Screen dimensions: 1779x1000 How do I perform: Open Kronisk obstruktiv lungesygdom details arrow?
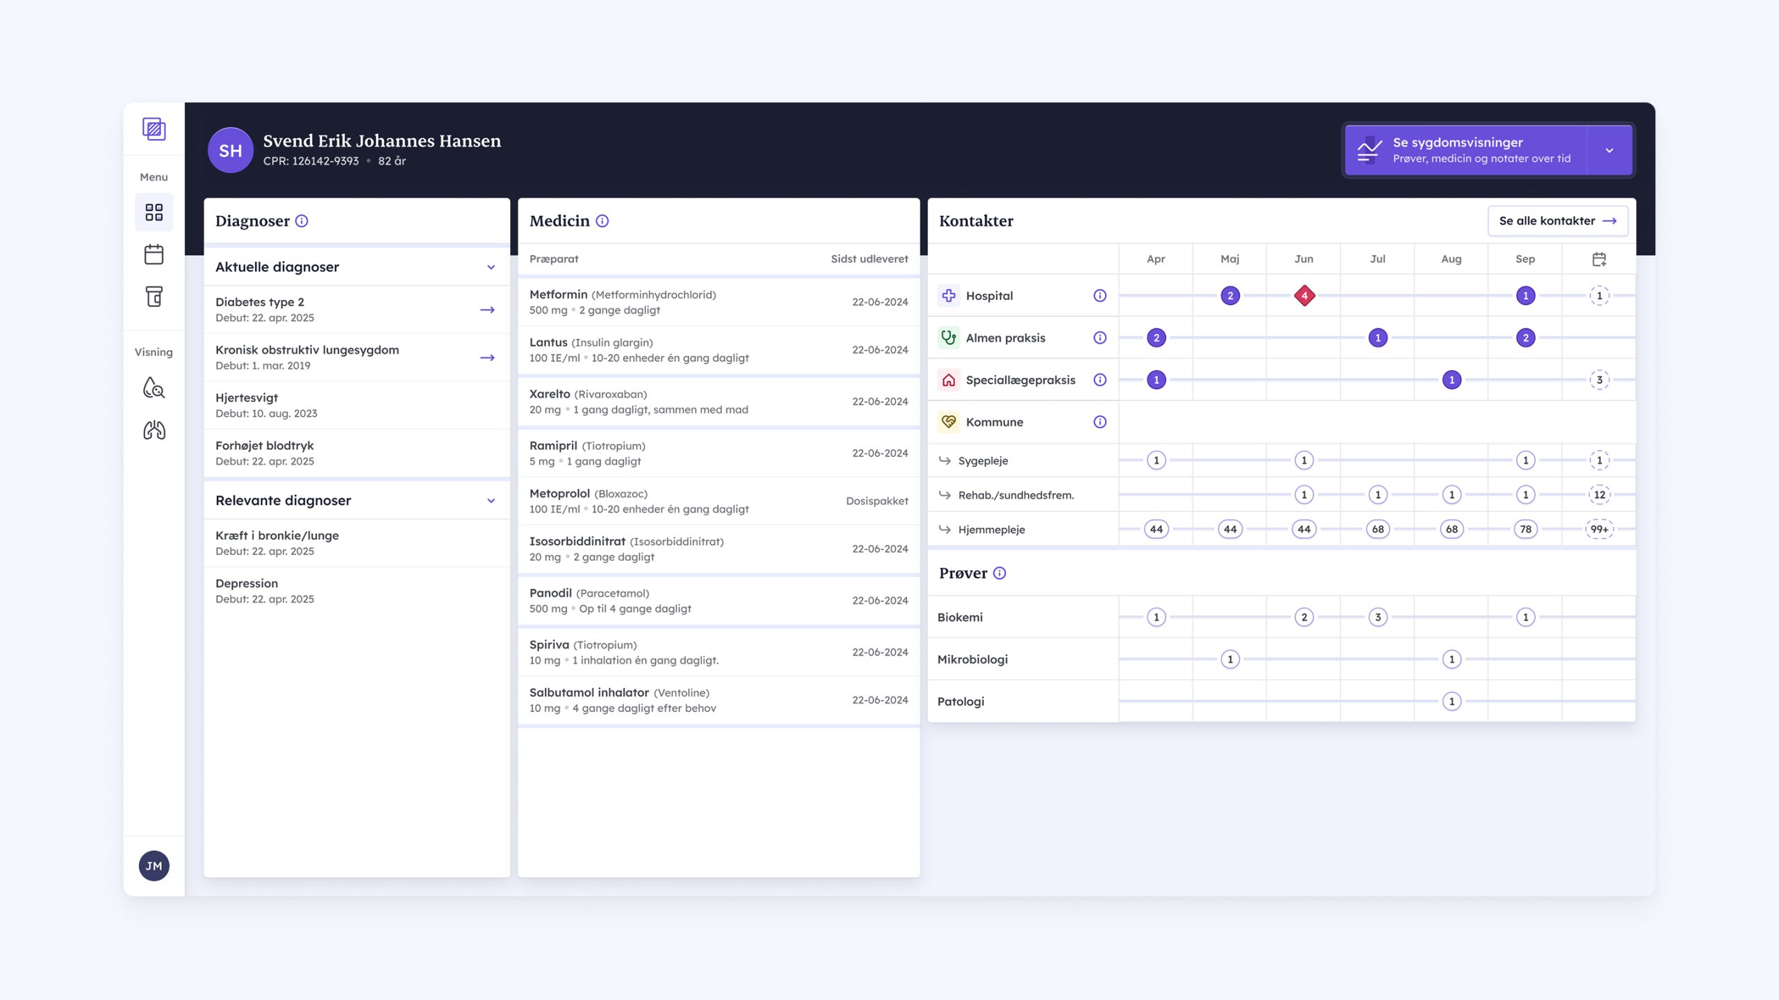coord(487,358)
